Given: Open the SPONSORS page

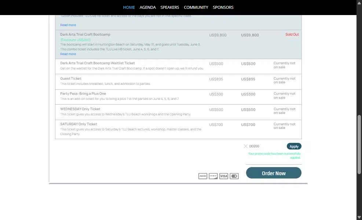Looking at the screenshot, I should point(223,7).
